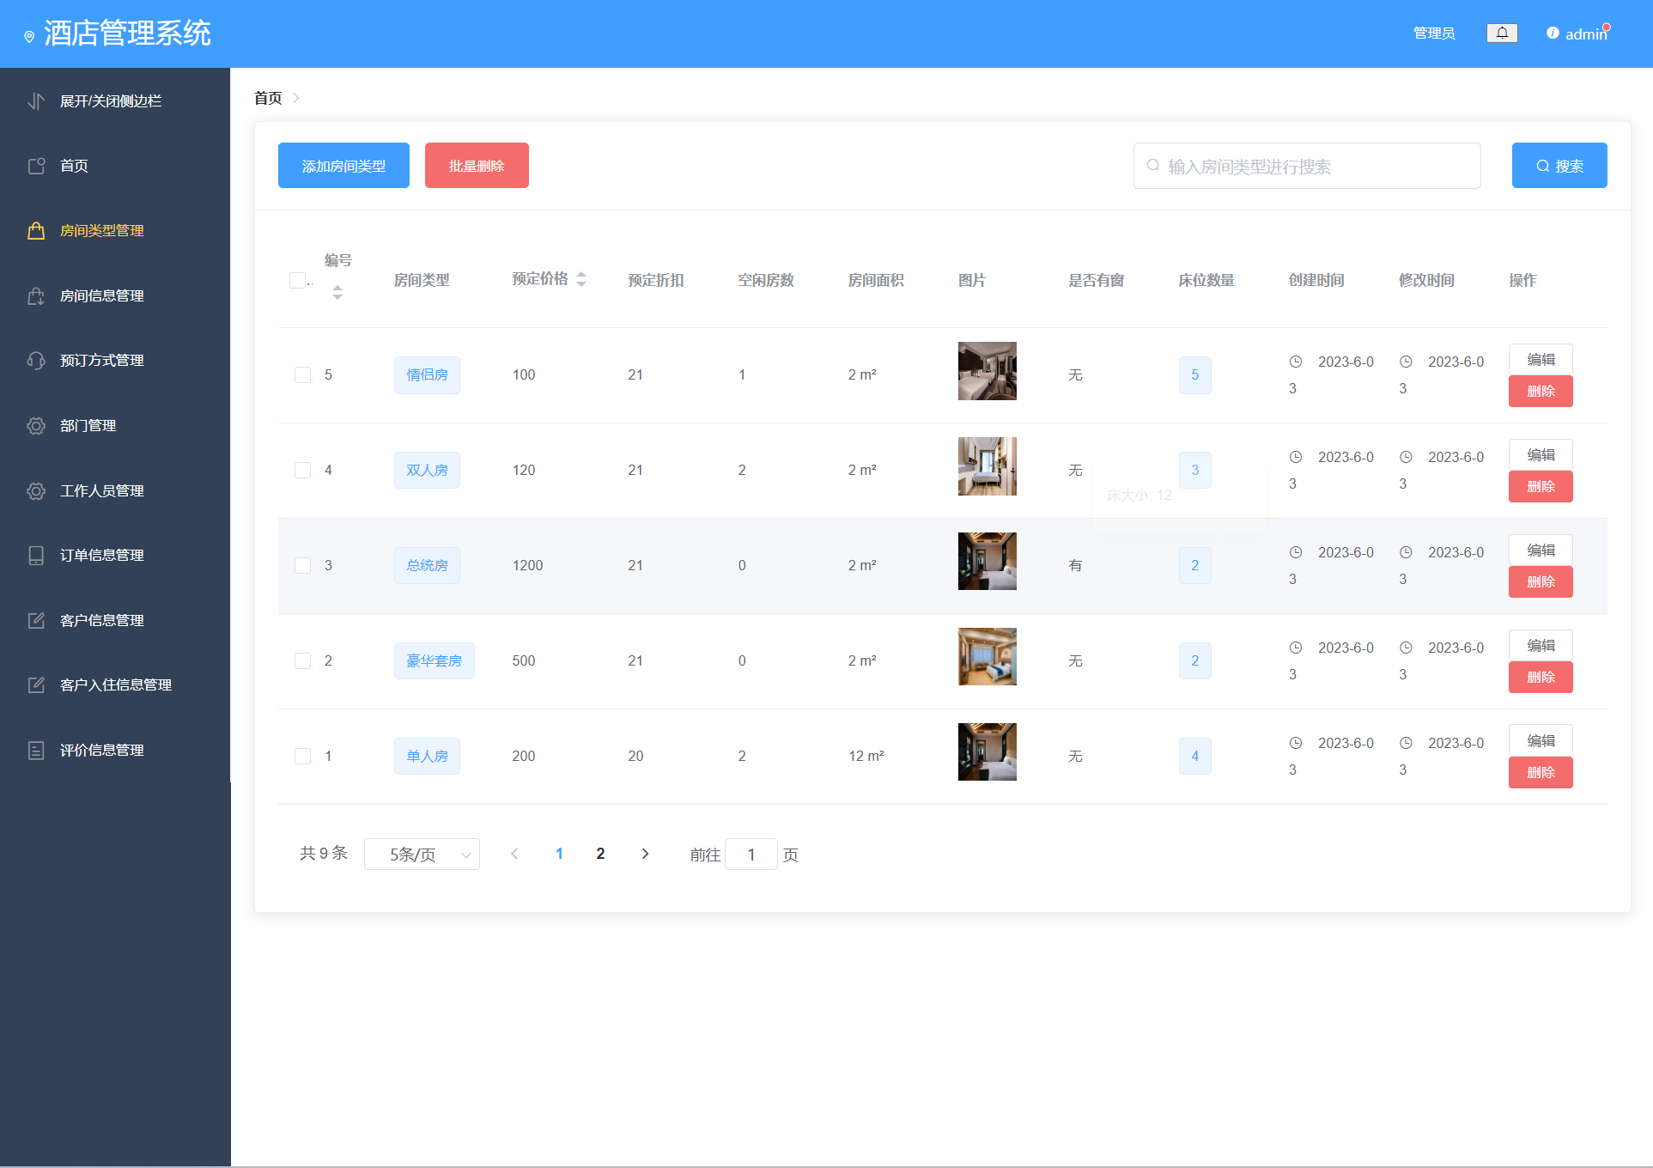Open 房间信息管理 menu item
Screen dimensions: 1653x1168
(x=101, y=296)
